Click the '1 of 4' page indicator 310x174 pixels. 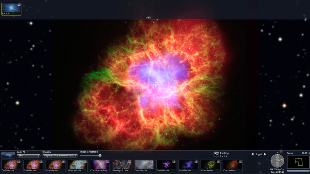(259, 154)
